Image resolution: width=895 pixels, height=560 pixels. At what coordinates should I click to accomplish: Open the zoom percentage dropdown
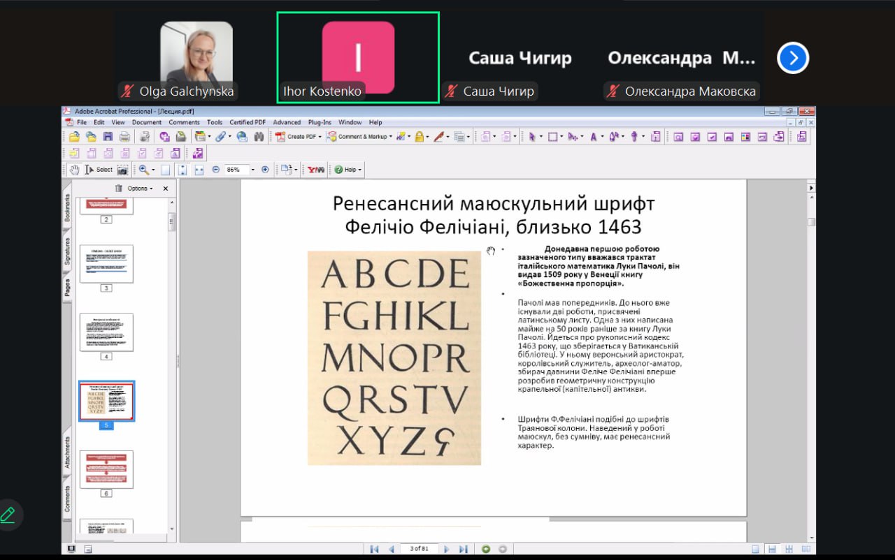coord(253,170)
